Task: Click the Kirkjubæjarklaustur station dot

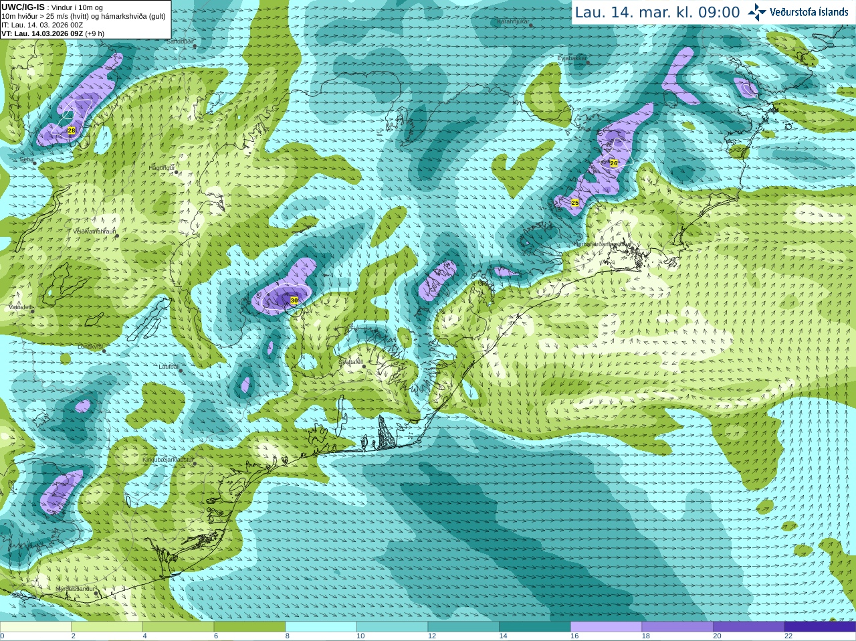Action: tap(195, 464)
